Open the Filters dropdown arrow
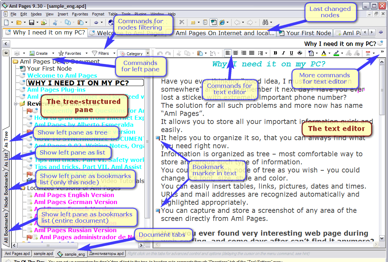388x262 pixels. [114, 54]
